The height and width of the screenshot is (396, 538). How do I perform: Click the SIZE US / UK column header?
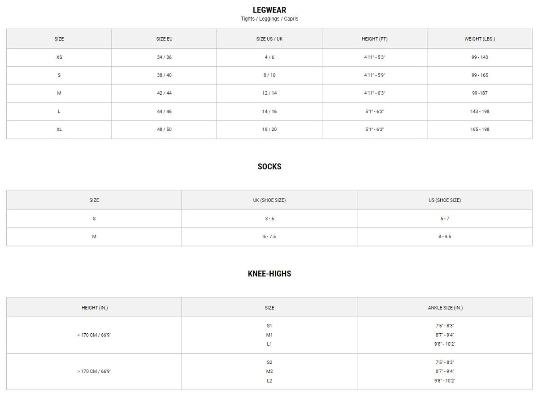click(269, 39)
